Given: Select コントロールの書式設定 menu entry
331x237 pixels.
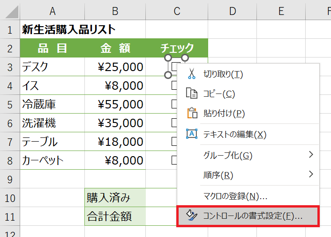Looking at the screenshot, I should pos(252,216).
